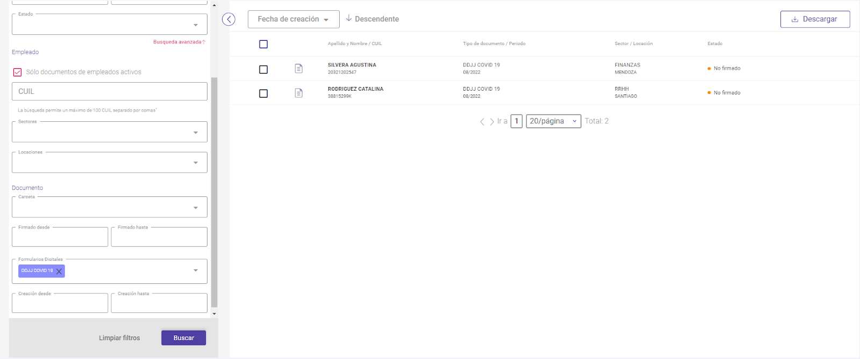The height and width of the screenshot is (359, 860).
Task: Open the Carpeta dropdown
Action: tap(110, 207)
